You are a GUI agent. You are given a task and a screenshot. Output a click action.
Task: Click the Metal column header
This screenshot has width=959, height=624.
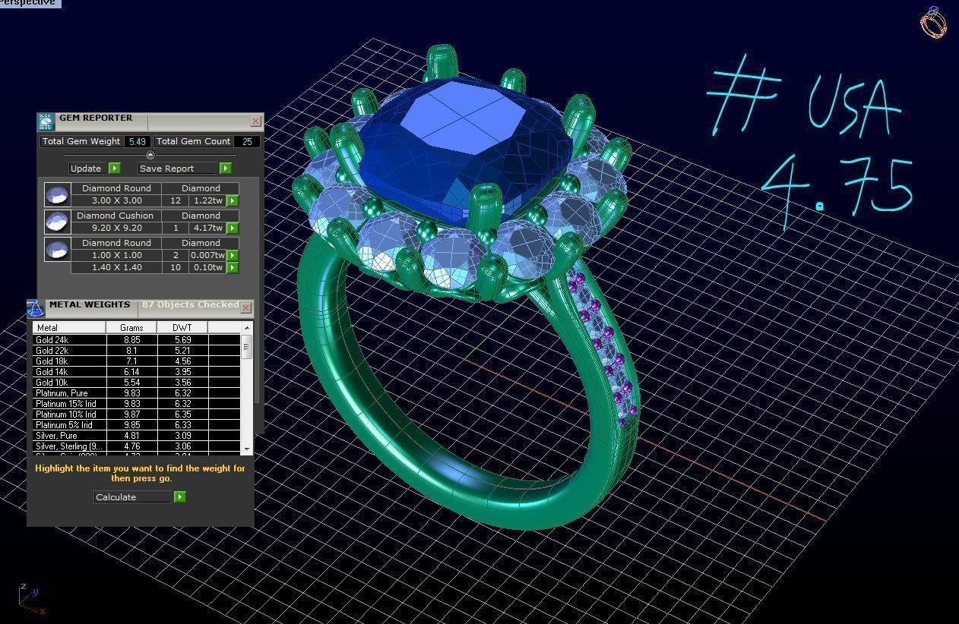[x=68, y=327]
